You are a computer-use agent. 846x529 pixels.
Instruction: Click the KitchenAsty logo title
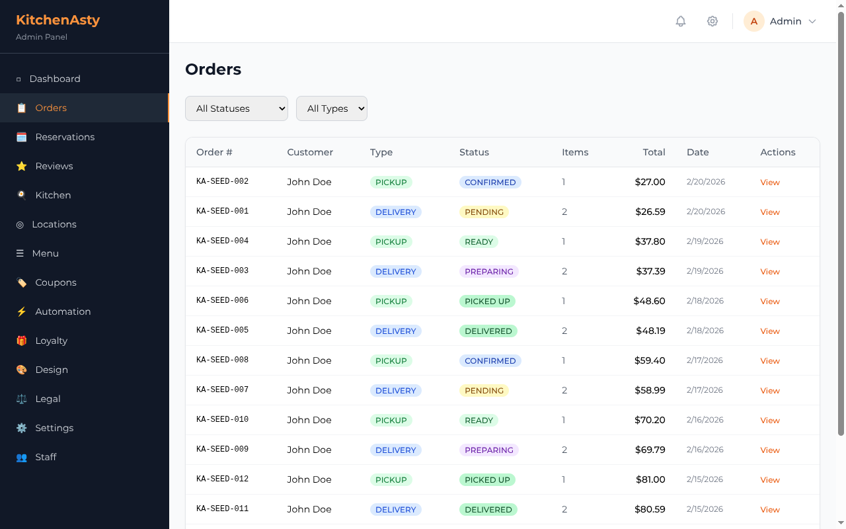click(58, 20)
